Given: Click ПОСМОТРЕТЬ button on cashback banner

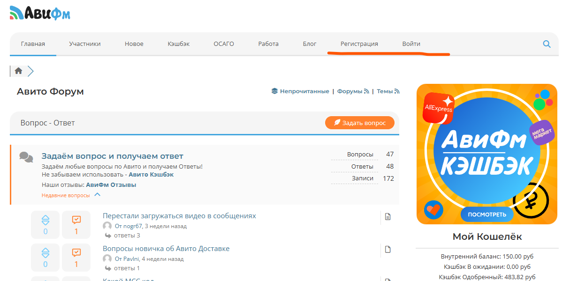Looking at the screenshot, I should click(x=487, y=214).
